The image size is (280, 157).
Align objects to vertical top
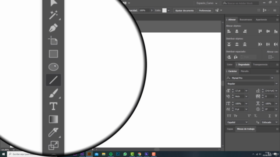coord(260,31)
